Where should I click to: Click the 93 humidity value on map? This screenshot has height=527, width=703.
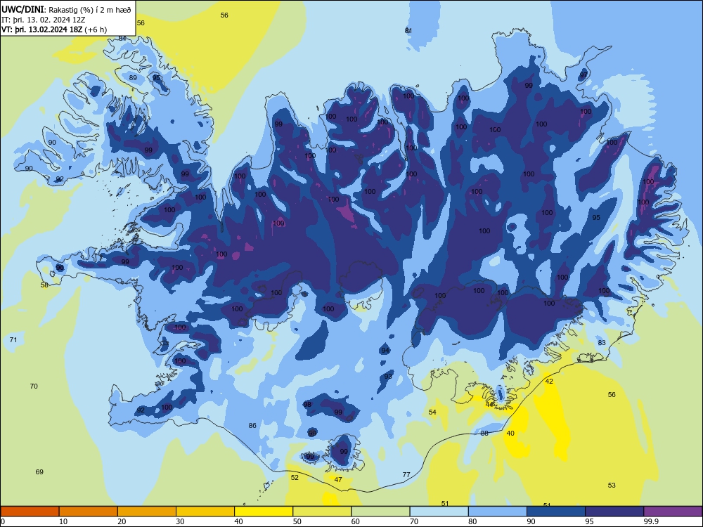point(388,376)
